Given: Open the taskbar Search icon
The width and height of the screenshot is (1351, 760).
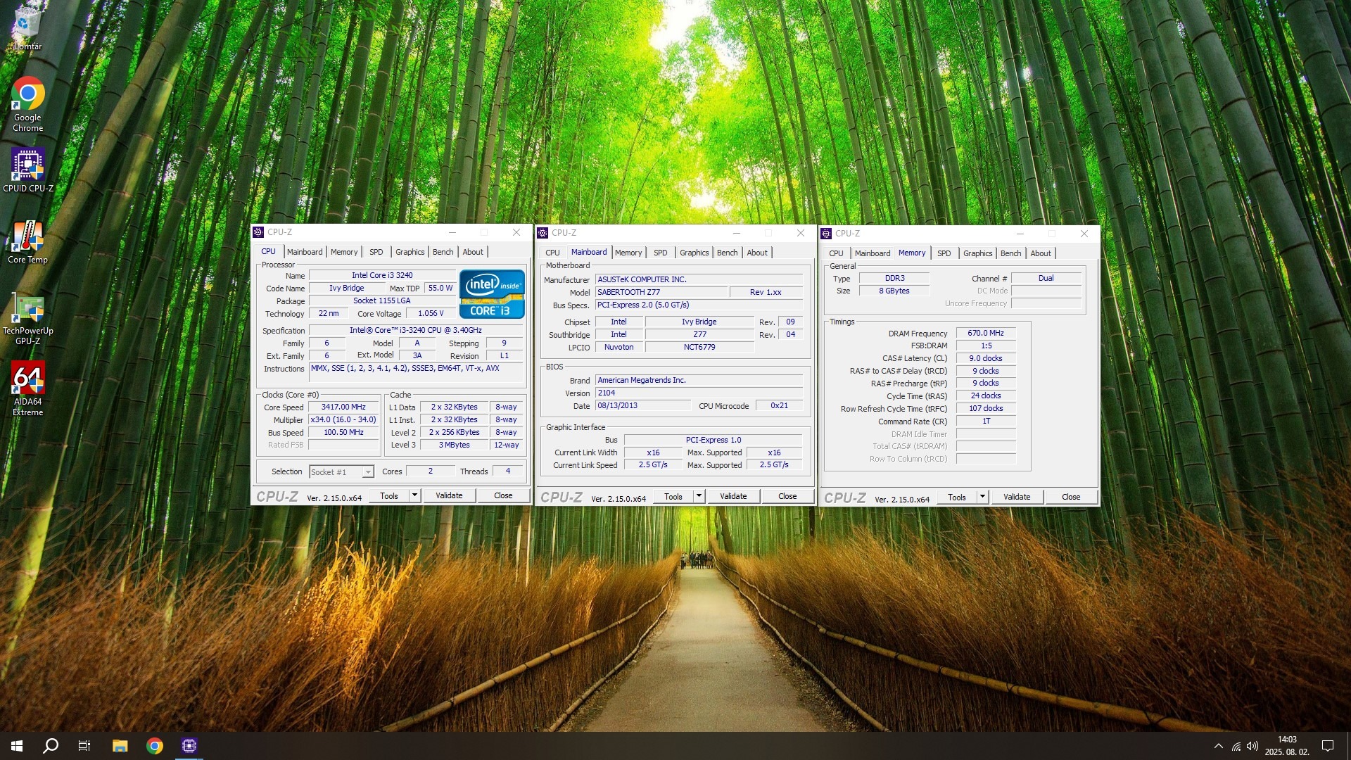Looking at the screenshot, I should [x=51, y=746].
